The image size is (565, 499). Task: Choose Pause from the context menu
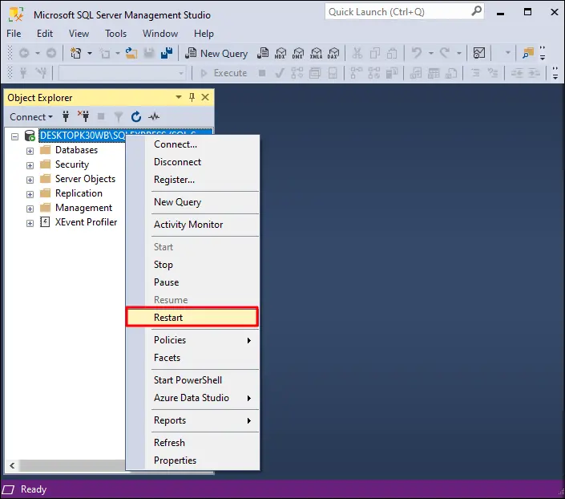[192, 282]
